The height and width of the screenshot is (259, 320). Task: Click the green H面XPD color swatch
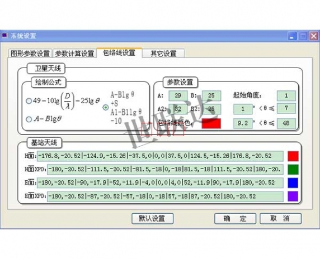coord(293,169)
